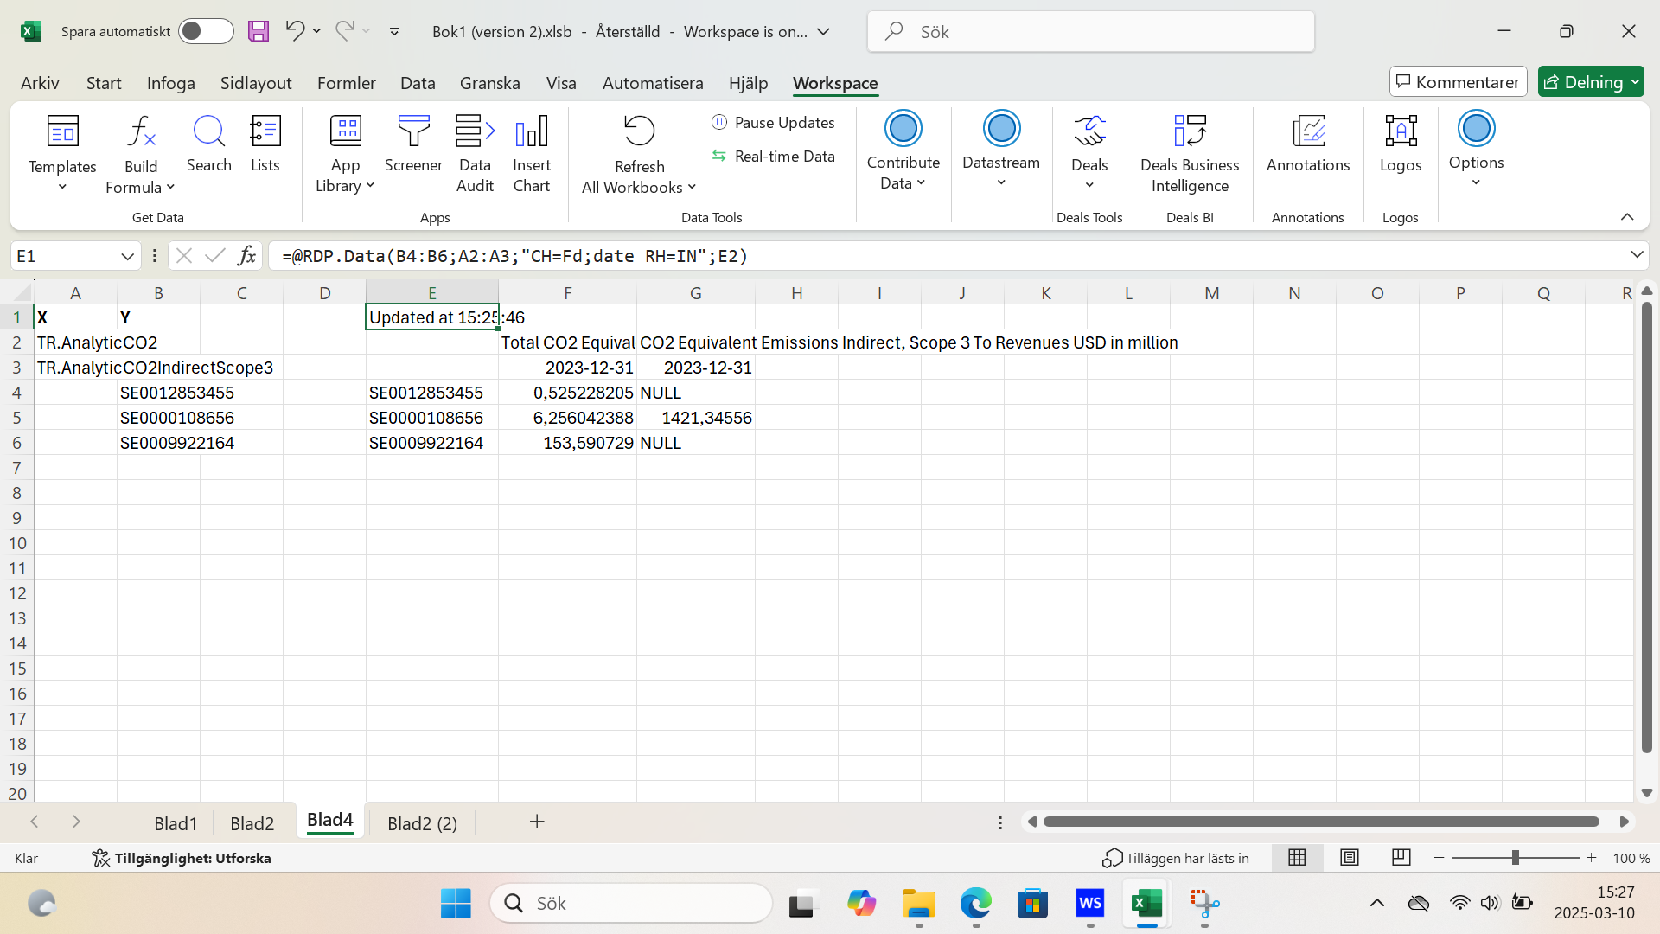Click Pause Updates toggle

coord(773,123)
